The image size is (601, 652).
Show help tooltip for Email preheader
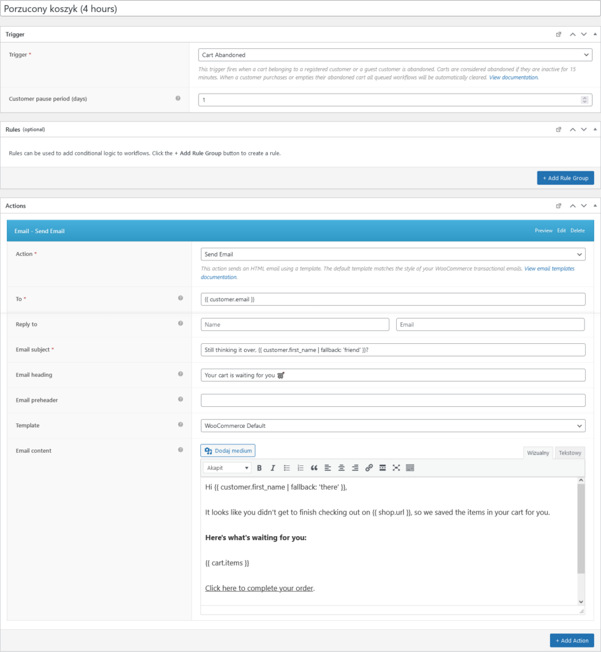[180, 399]
